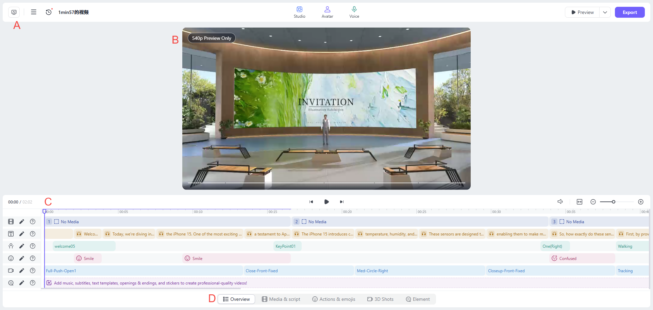Open the hamburger menu in top bar
Image resolution: width=653 pixels, height=310 pixels.
click(34, 12)
